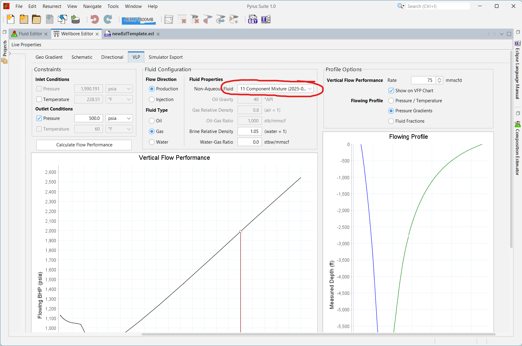The height and width of the screenshot is (346, 522).
Task: Click the Save All icon
Action: click(63, 19)
